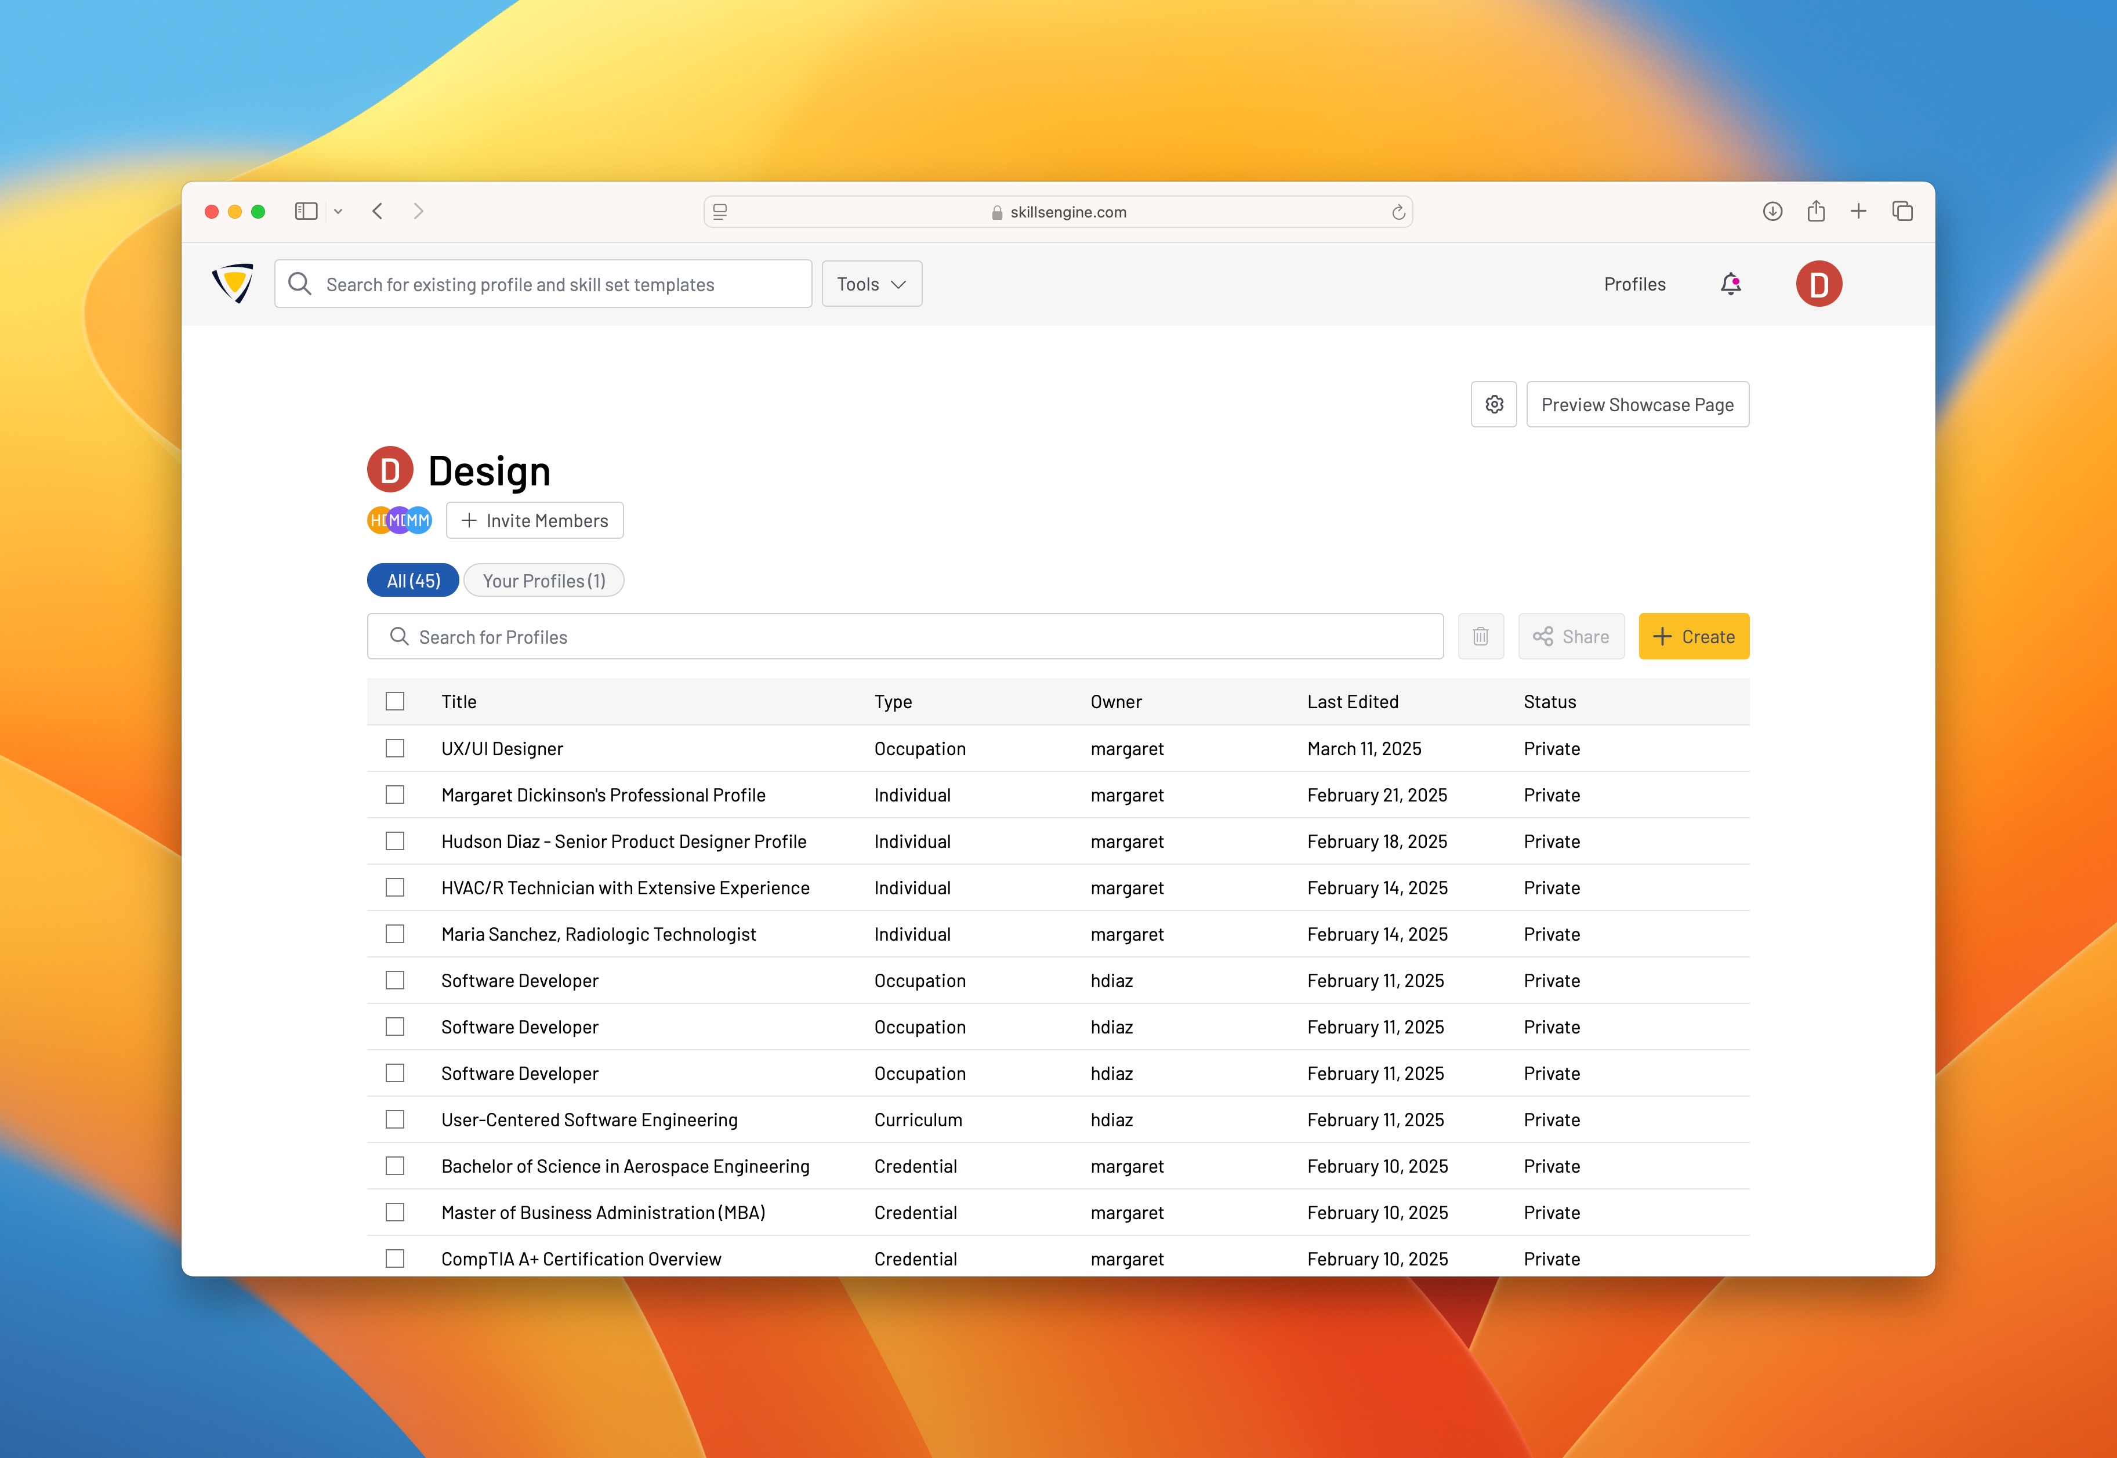Image resolution: width=2117 pixels, height=1458 pixels.
Task: Open the notifications bell
Action: coord(1730,284)
